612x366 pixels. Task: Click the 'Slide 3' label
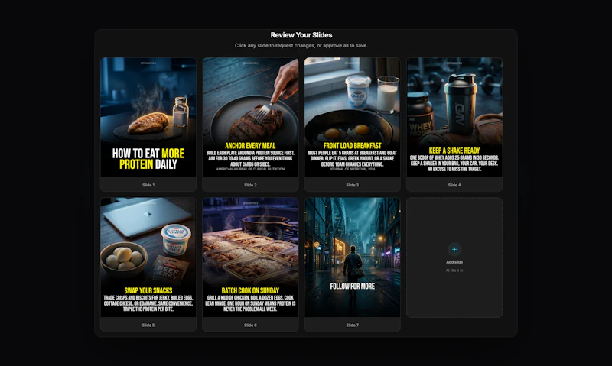coord(353,185)
